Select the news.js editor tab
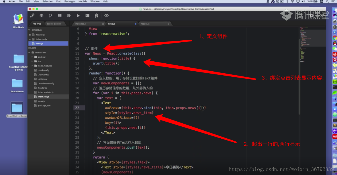Screen dimensions: 337x175 121,24
